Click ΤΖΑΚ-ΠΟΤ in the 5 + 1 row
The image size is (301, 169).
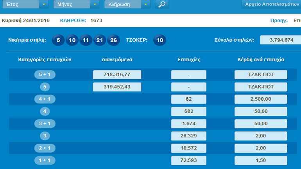click(x=261, y=75)
